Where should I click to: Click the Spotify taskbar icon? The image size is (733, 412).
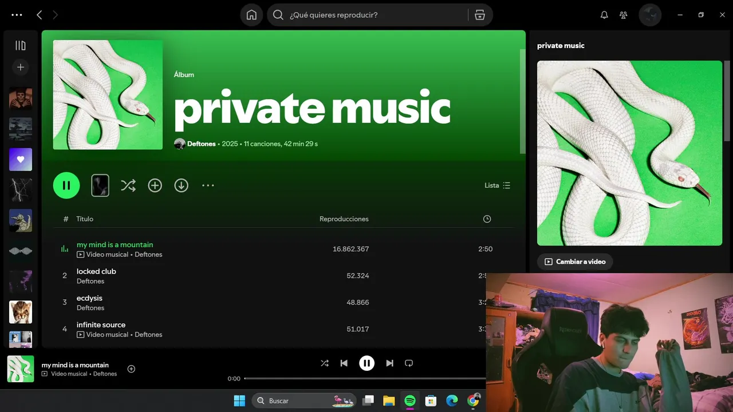(410, 401)
